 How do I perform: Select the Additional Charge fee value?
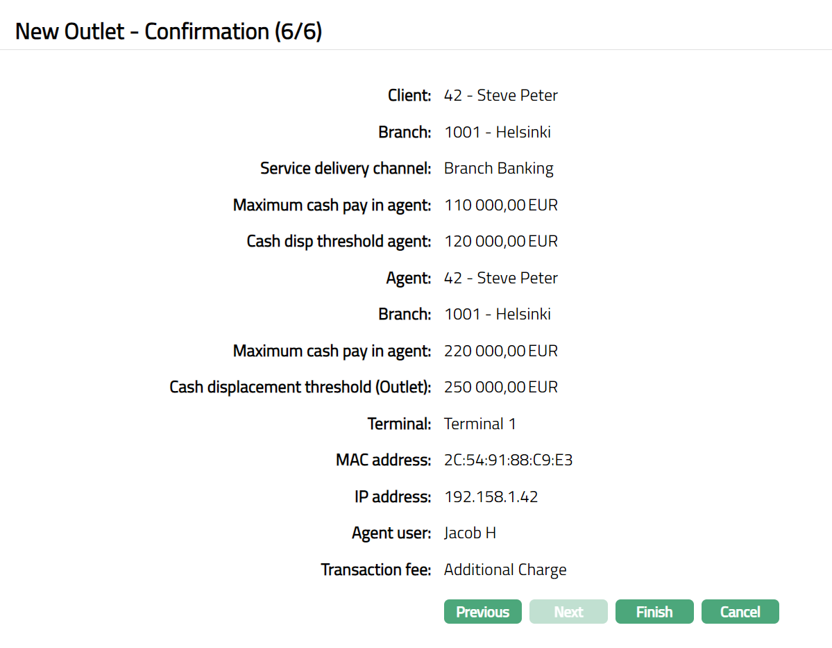click(505, 570)
